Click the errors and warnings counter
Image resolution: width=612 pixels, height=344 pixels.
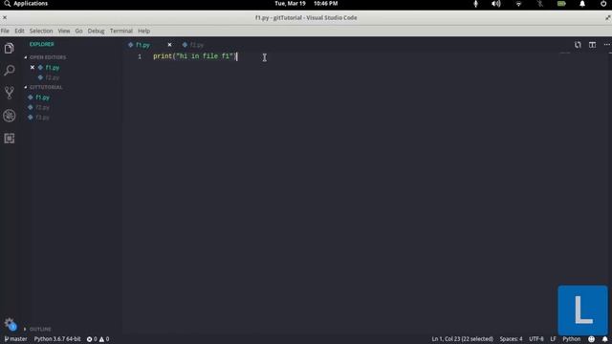click(98, 339)
